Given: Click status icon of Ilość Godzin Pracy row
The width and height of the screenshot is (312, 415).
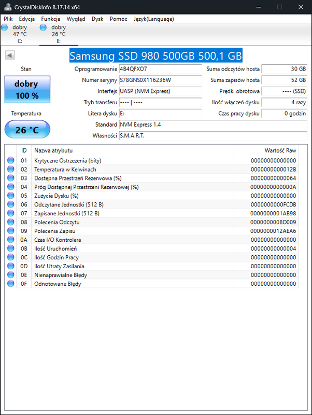Looking at the screenshot, I should click(x=10, y=257).
